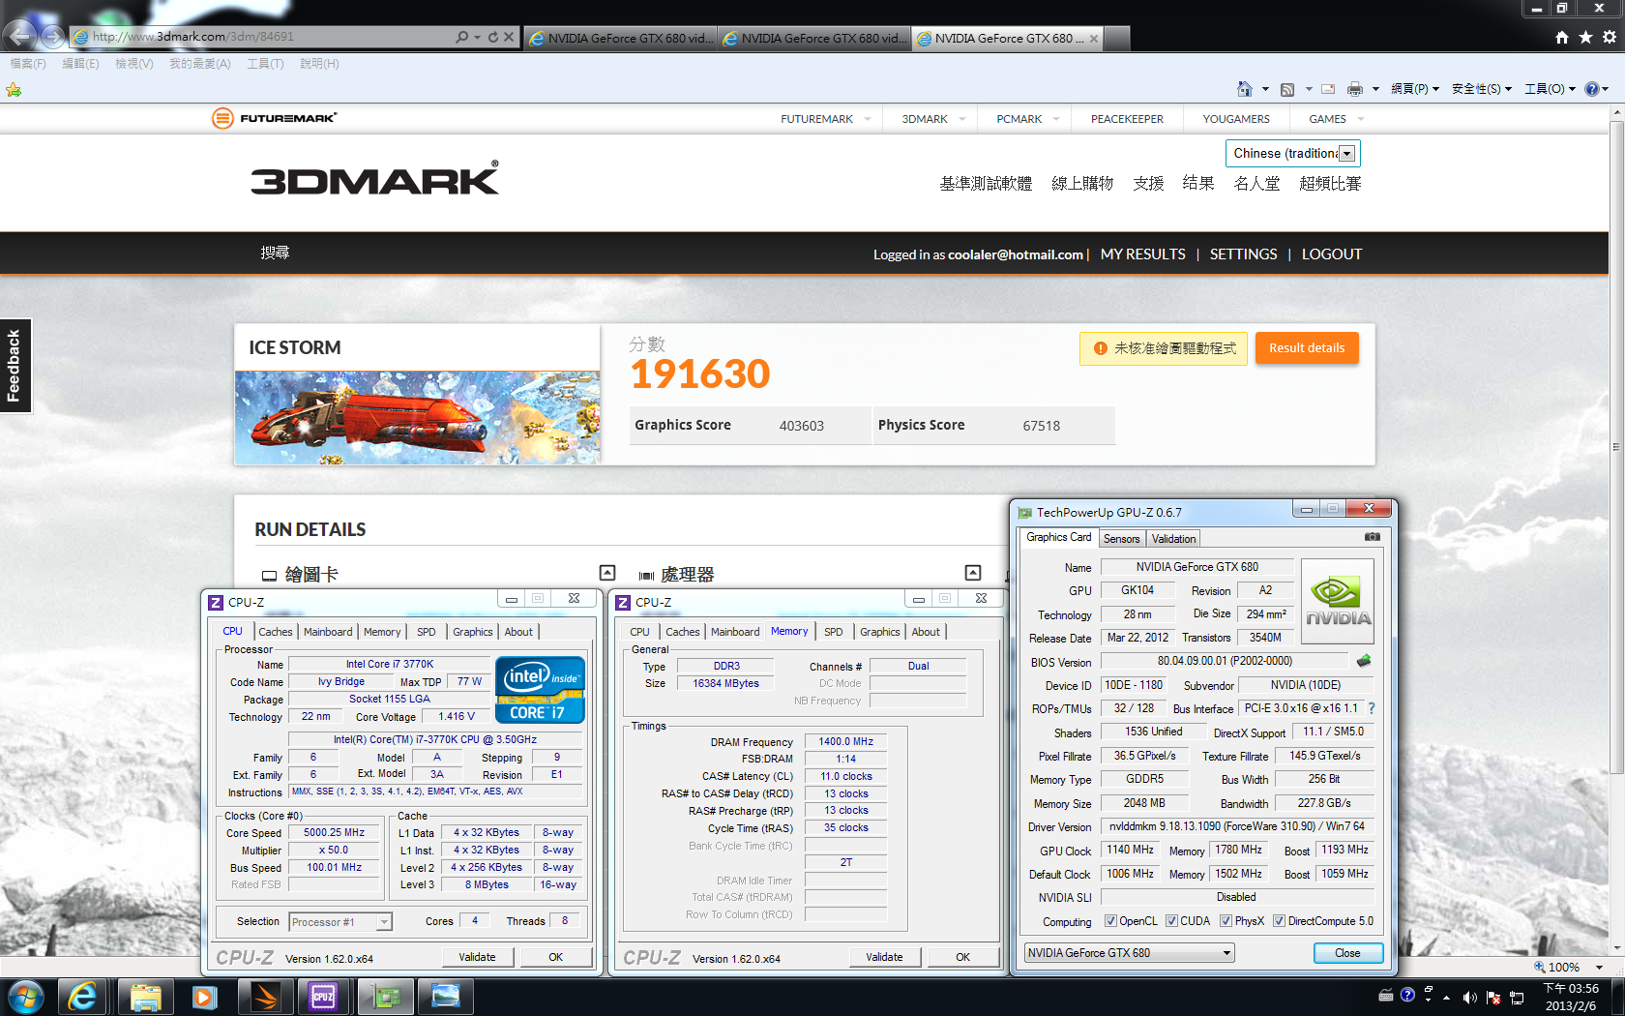Open the 檔案(F) menu in IE
The width and height of the screenshot is (1625, 1016).
[28, 64]
